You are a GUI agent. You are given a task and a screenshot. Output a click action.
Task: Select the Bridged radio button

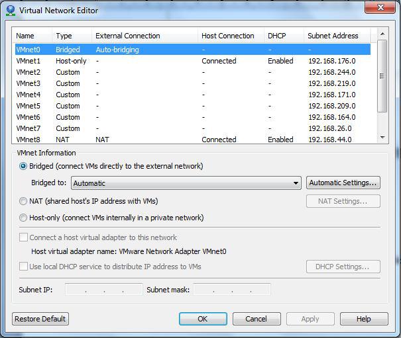[23, 166]
